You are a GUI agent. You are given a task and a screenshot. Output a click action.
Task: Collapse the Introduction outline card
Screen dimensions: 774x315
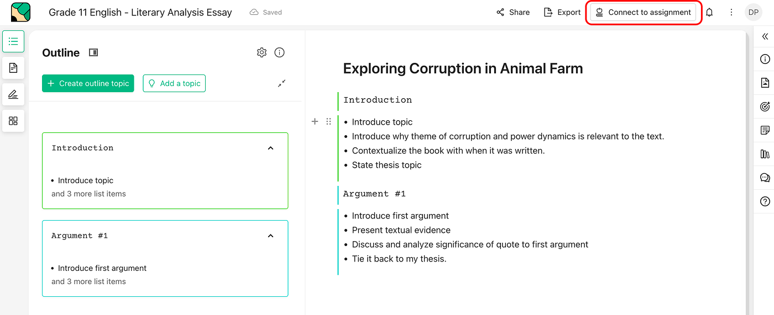coord(270,148)
